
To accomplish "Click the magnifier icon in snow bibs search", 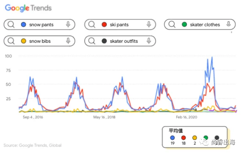I will point(11,41).
